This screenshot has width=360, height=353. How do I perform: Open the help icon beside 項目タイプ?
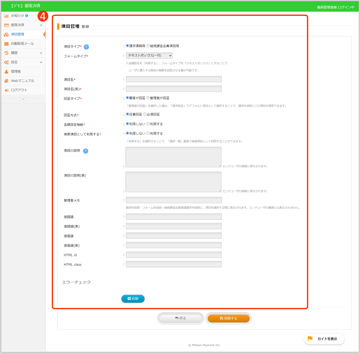pyautogui.click(x=85, y=47)
